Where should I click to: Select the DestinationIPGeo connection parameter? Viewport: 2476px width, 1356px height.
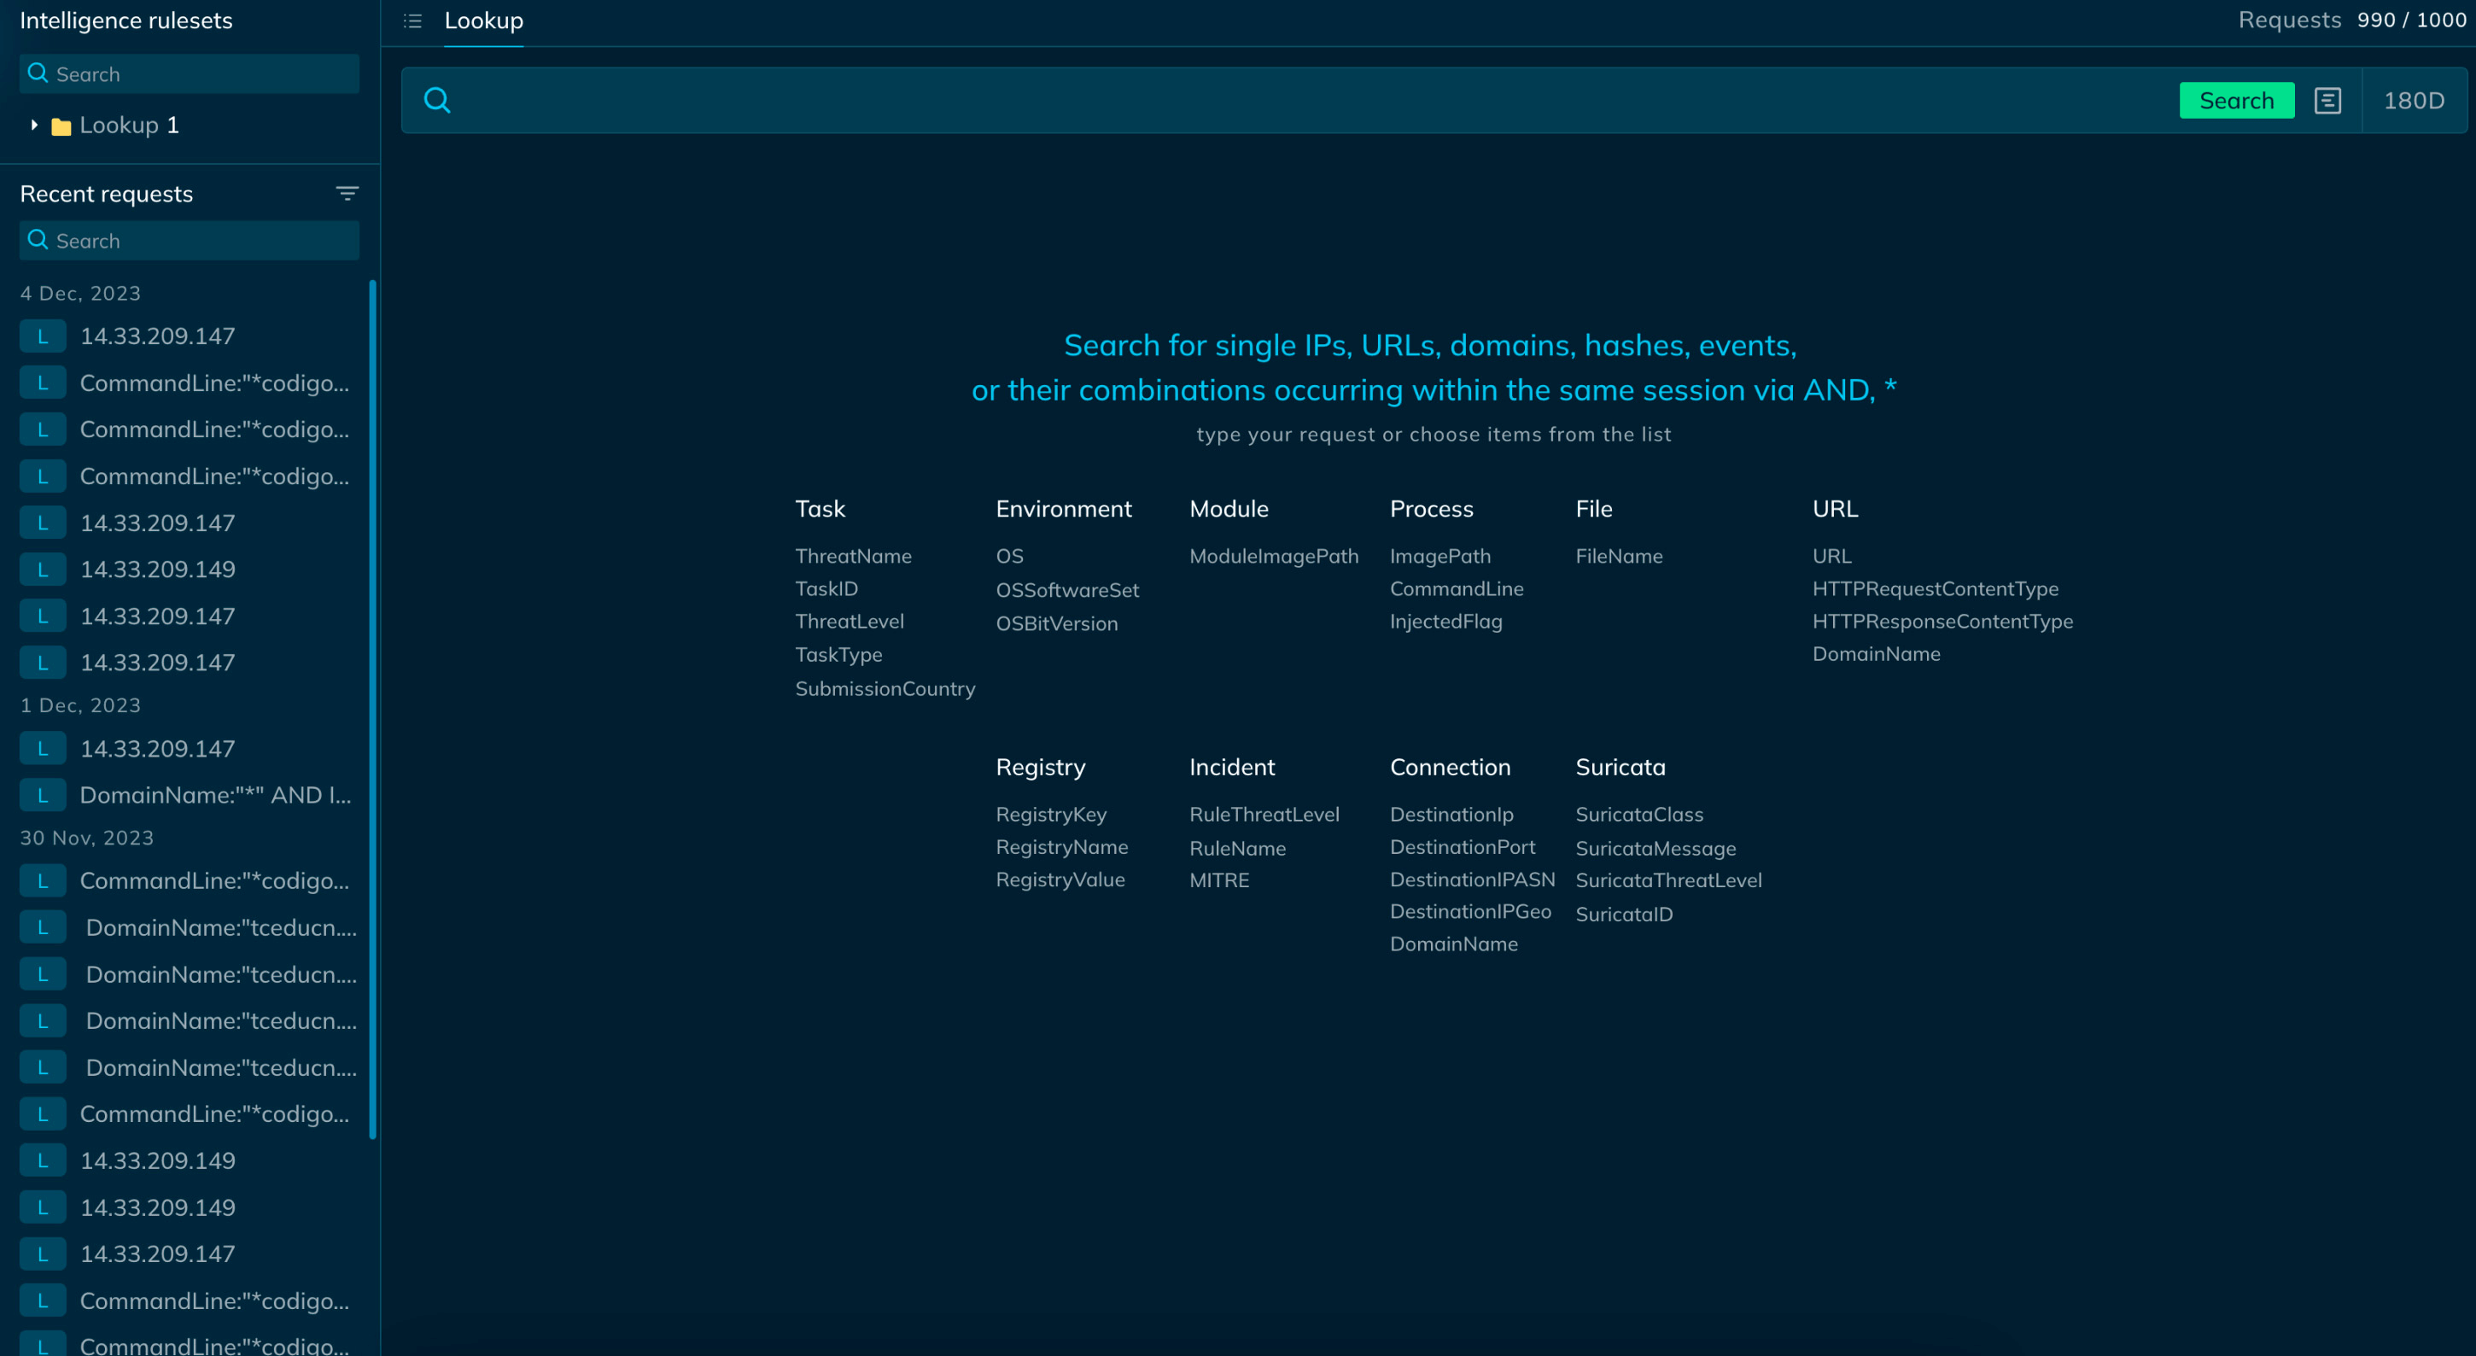click(1469, 912)
